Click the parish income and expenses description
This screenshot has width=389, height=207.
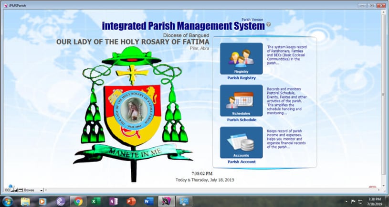point(286,139)
